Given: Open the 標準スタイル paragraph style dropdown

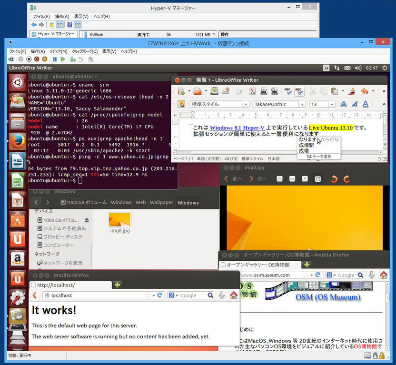Looking at the screenshot, I should tap(246, 104).
